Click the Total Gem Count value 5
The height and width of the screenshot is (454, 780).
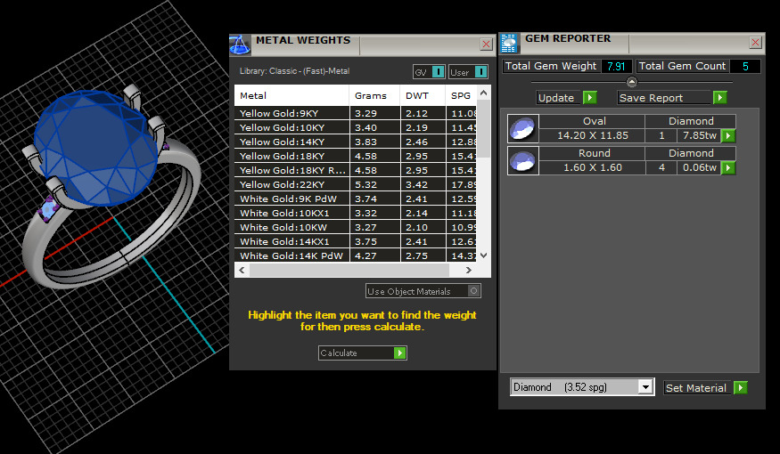pos(744,66)
